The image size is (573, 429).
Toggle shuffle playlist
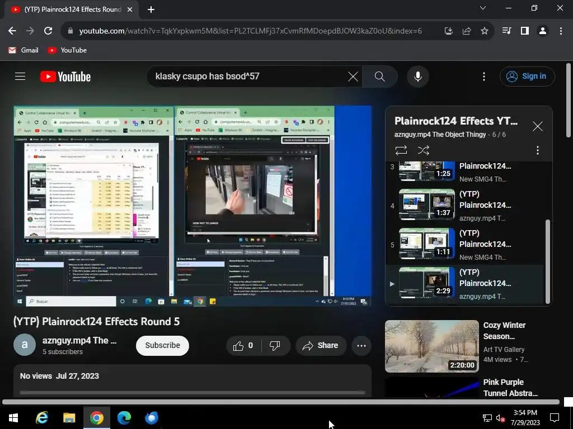click(x=423, y=150)
